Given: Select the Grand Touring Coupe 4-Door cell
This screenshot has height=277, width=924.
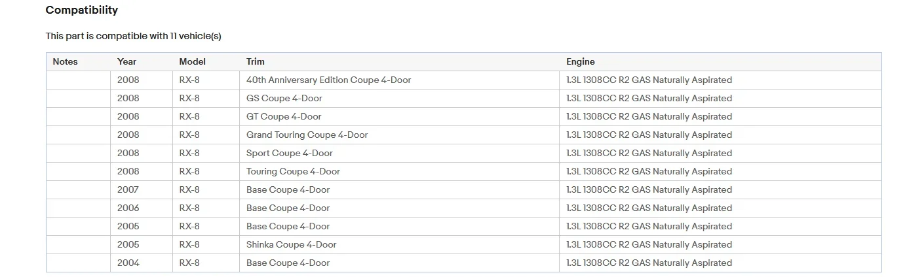Looking at the screenshot, I should (x=307, y=135).
